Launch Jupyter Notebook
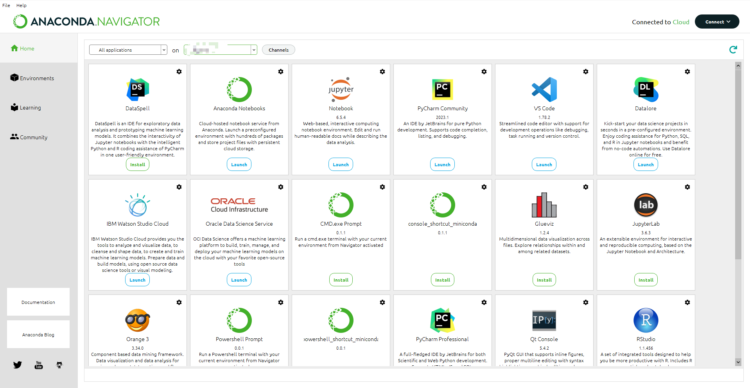Screen dimensions: 750x388 (x=341, y=165)
